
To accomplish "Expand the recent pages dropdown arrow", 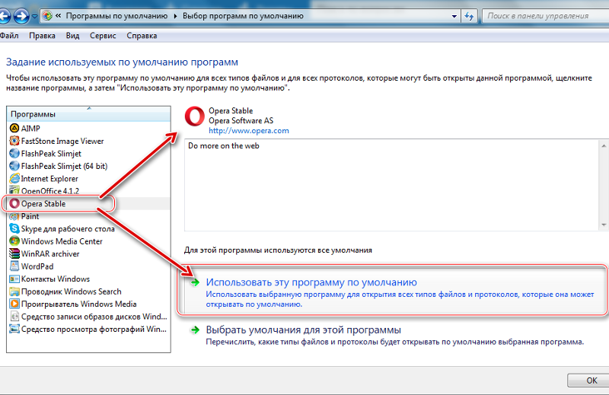I will tap(34, 15).
